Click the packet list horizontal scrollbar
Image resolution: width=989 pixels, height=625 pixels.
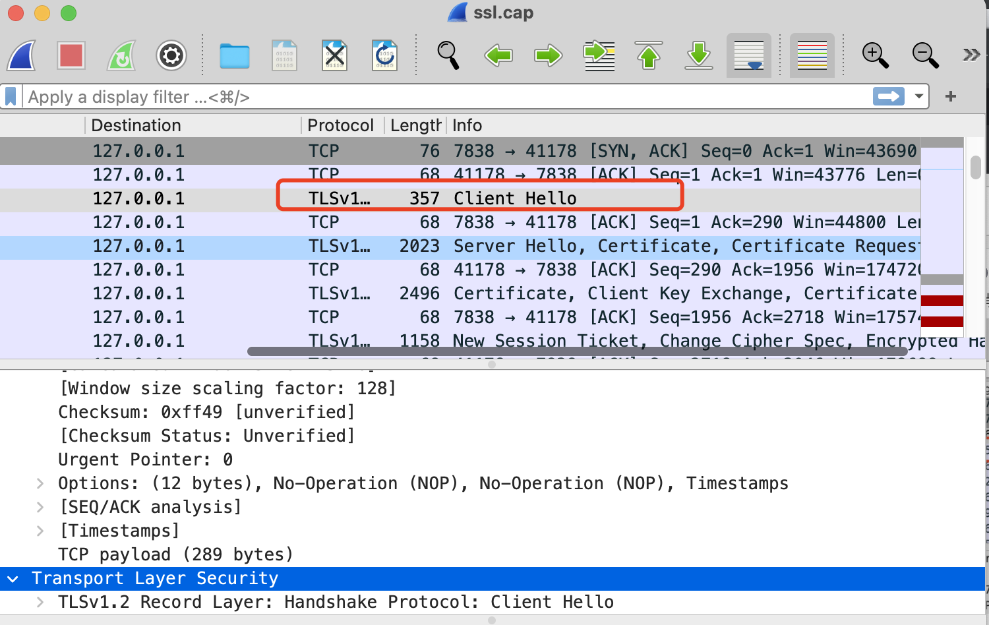pos(578,351)
